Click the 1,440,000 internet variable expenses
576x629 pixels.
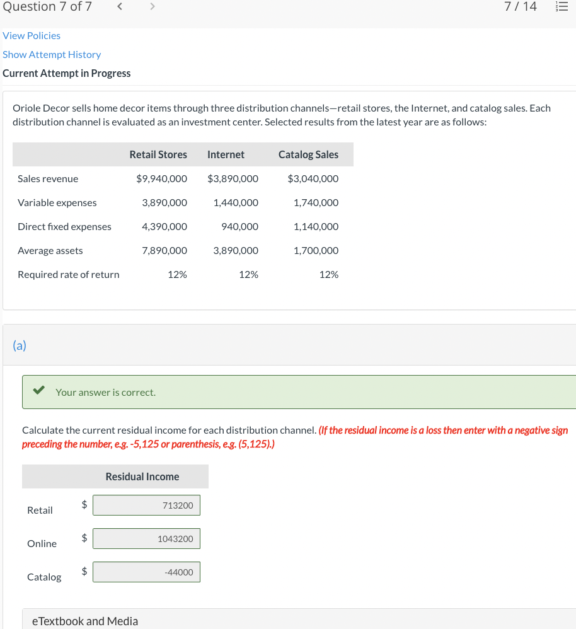(x=236, y=202)
